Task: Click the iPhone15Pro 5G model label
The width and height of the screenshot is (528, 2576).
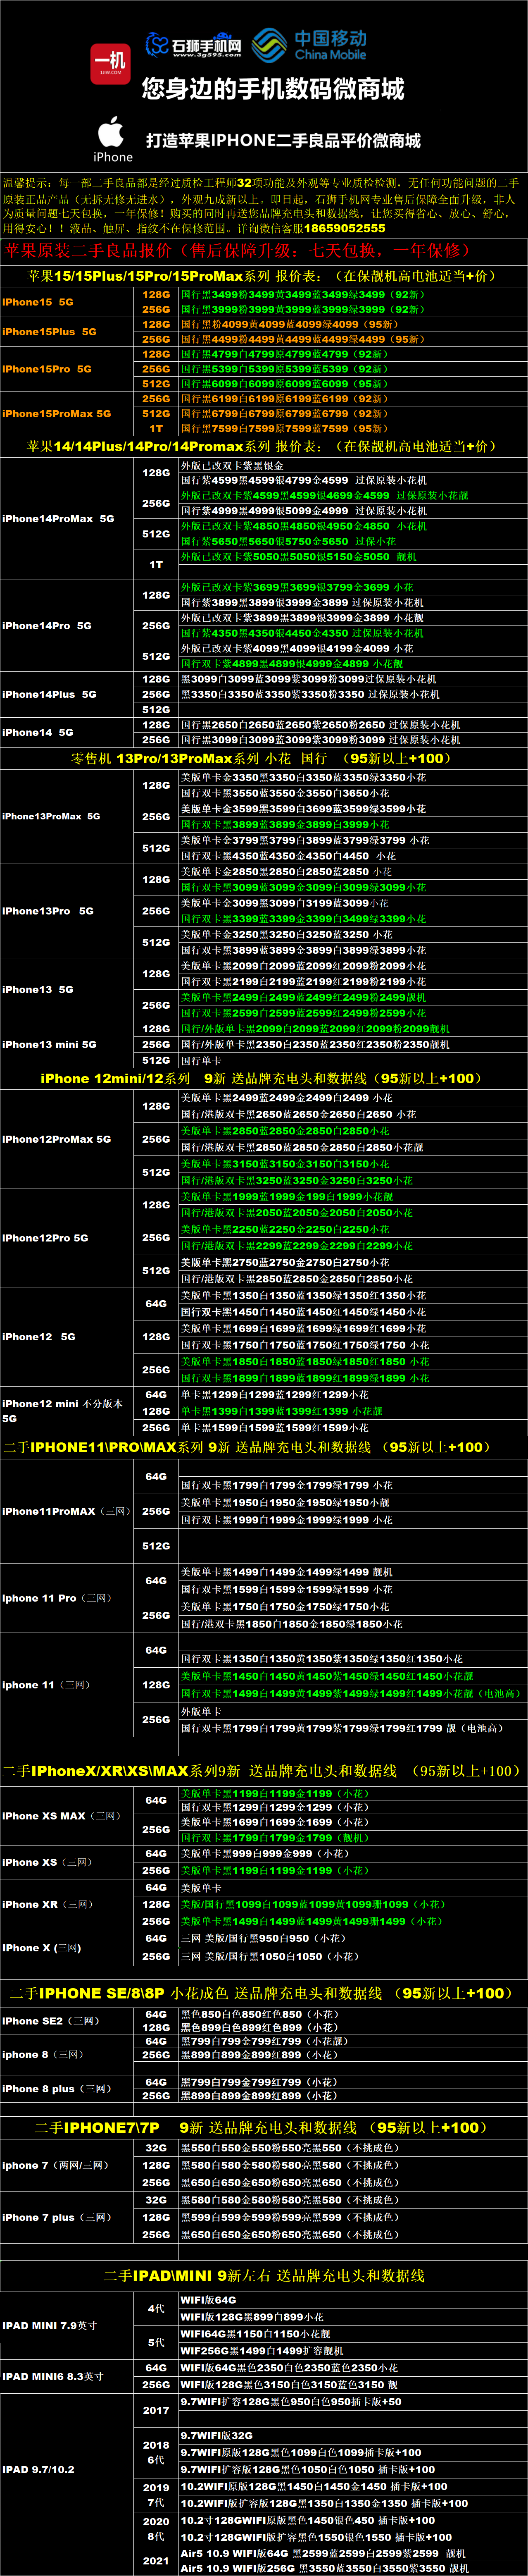Action: pos(47,369)
